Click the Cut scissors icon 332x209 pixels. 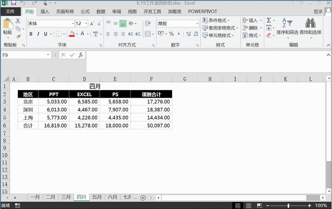point(18,21)
